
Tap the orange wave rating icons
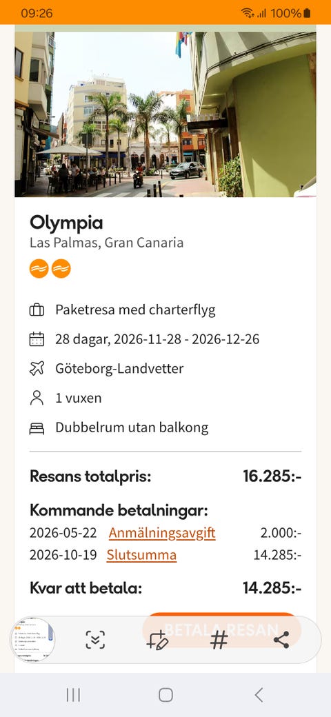[x=50, y=268]
